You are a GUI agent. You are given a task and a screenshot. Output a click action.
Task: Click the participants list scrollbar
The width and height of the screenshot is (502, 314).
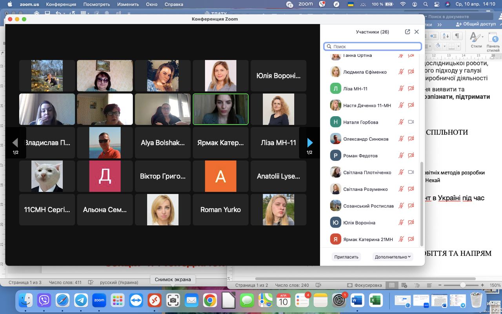pyautogui.click(x=422, y=204)
